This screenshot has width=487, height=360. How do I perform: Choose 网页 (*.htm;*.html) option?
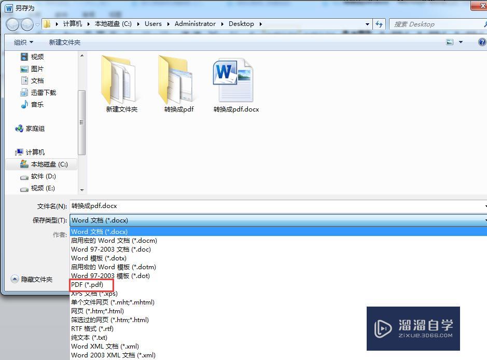(x=98, y=311)
